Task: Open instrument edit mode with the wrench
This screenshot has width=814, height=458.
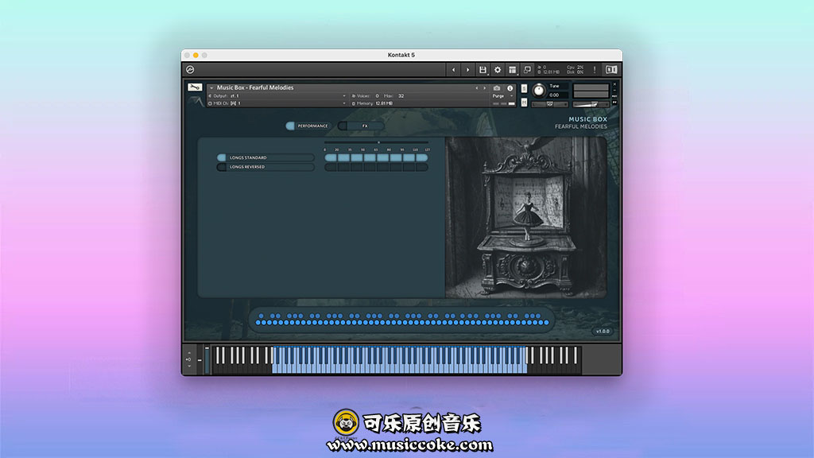Action: (x=195, y=87)
